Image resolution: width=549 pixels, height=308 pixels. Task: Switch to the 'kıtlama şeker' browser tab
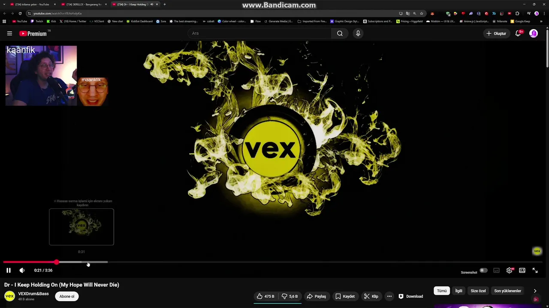coord(32,4)
